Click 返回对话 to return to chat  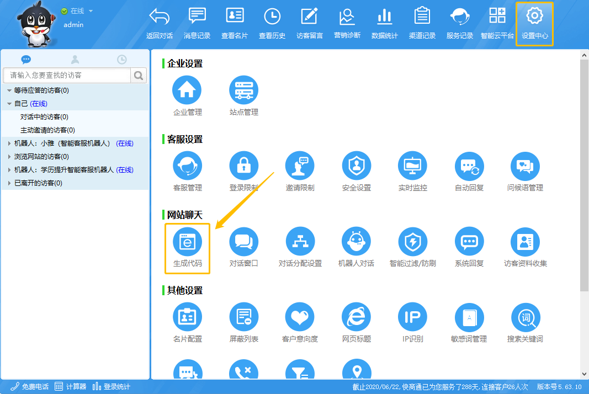click(x=160, y=24)
